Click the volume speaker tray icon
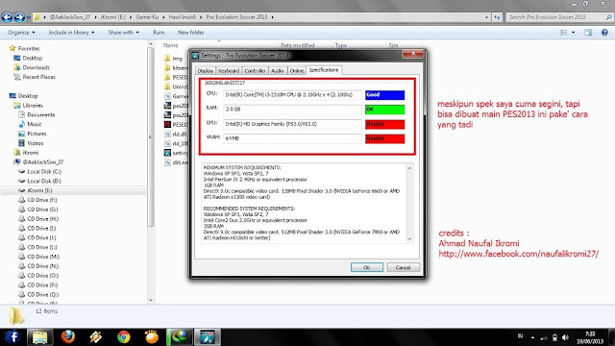 [x=565, y=337]
